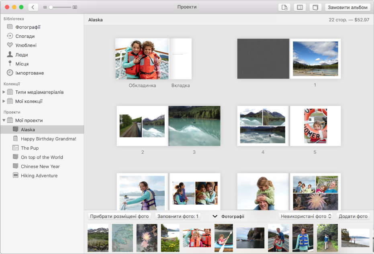Select Улюблені heart item in sidebar

(26, 45)
